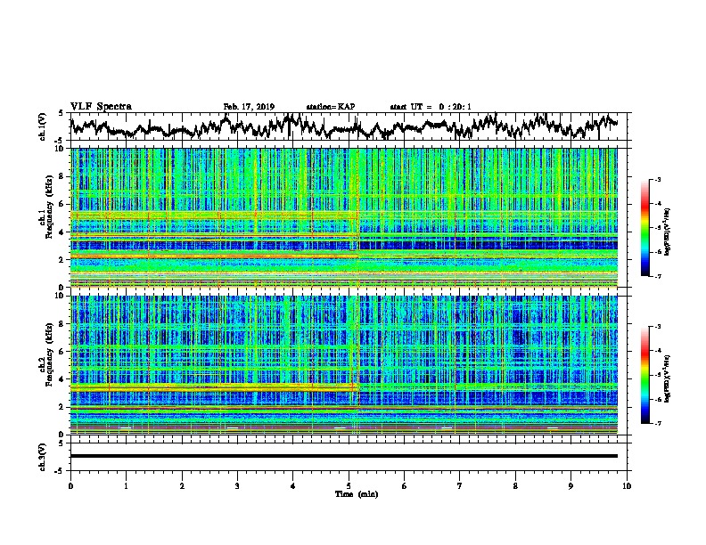Click the "VLF Spectra" plot title
This screenshot has width=706, height=545.
[101, 107]
